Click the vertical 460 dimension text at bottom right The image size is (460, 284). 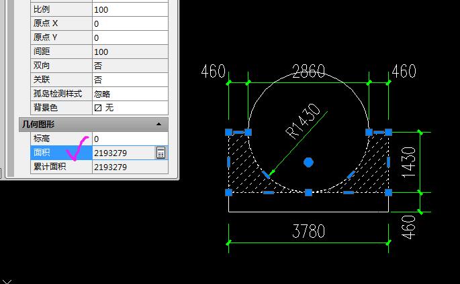pyautogui.click(x=409, y=227)
